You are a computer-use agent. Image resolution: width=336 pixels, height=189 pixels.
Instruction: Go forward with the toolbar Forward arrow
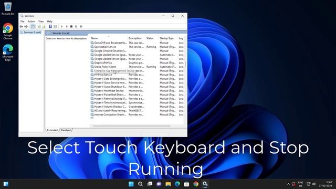pos(26,26)
